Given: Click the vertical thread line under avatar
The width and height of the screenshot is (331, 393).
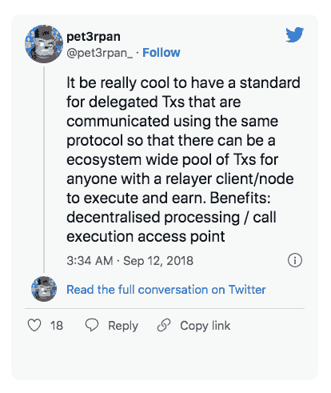Looking at the screenshot, I should [x=44, y=170].
